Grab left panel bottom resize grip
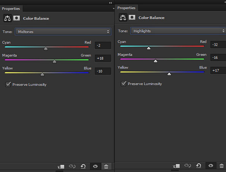226x172 pixels. coord(59,171)
